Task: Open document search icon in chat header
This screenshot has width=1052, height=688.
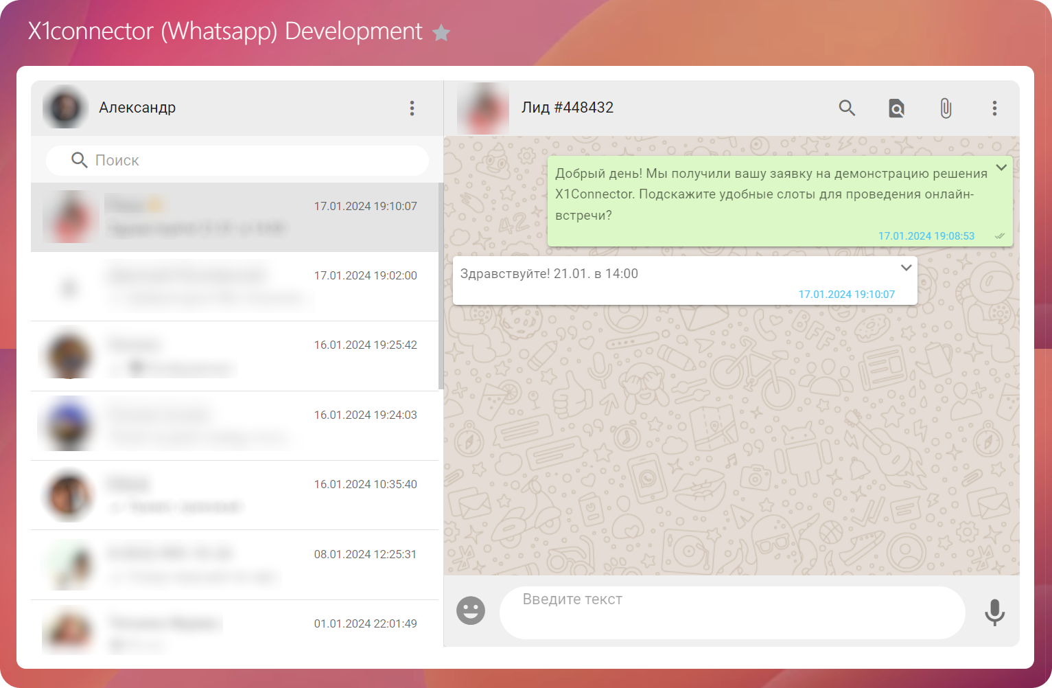Action: click(896, 108)
